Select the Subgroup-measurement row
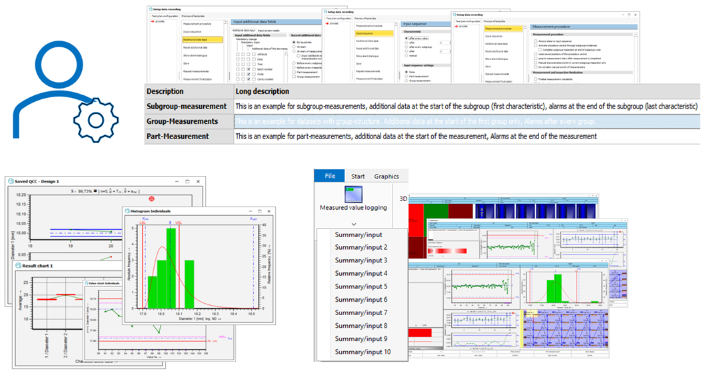Image resolution: width=707 pixels, height=373 pixels. pyautogui.click(x=422, y=107)
